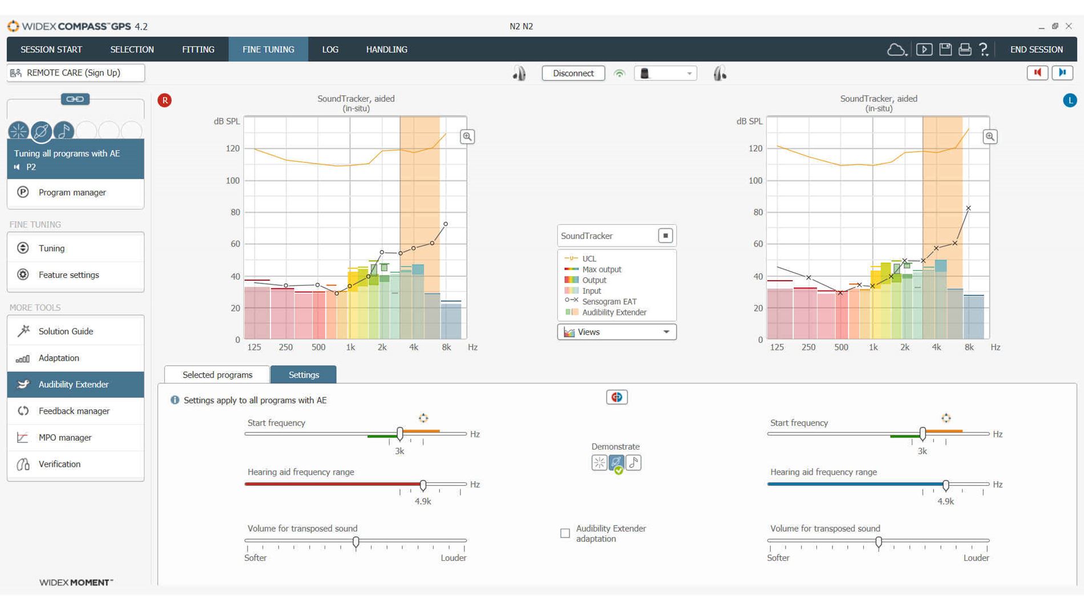Open the print icon in the toolbar

pyautogui.click(x=964, y=50)
